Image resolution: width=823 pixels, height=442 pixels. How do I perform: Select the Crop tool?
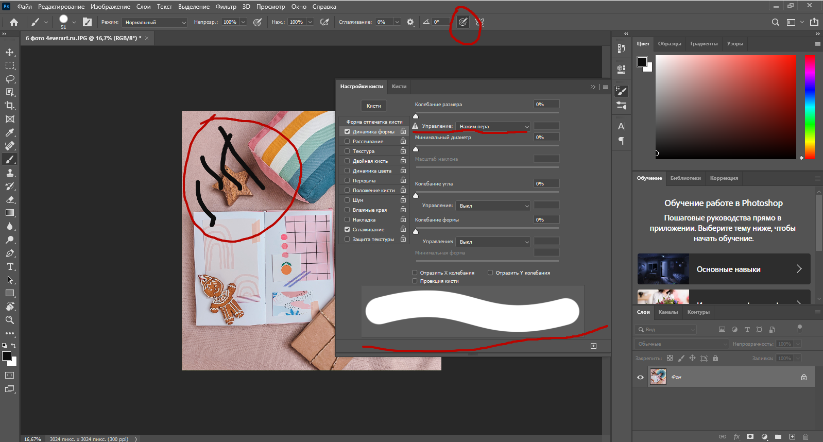coord(10,106)
